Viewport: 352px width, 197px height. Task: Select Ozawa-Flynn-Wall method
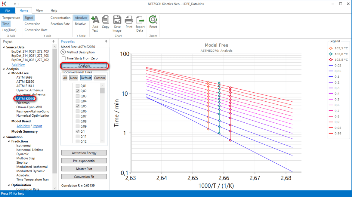point(29,107)
